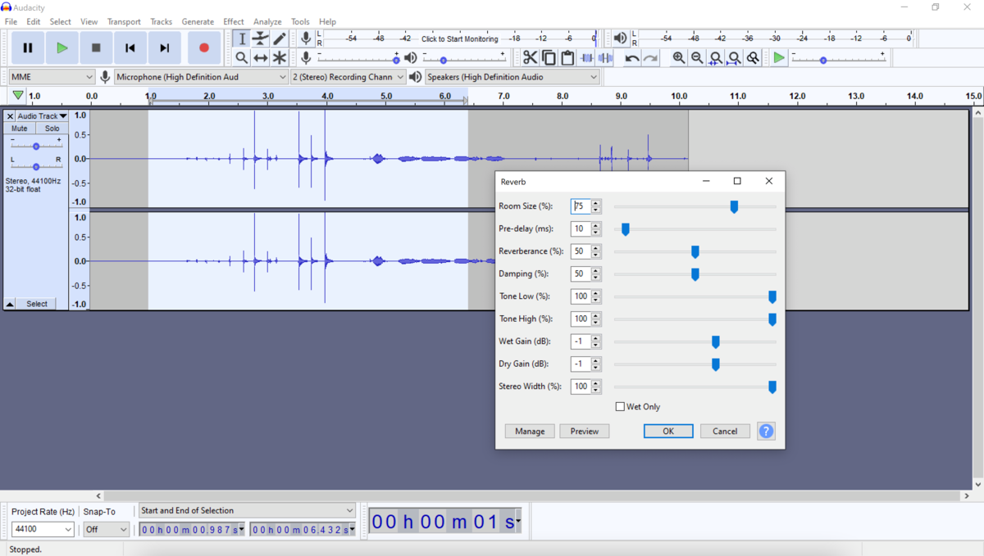Select the Zoom (magnifier) tool

(242, 58)
